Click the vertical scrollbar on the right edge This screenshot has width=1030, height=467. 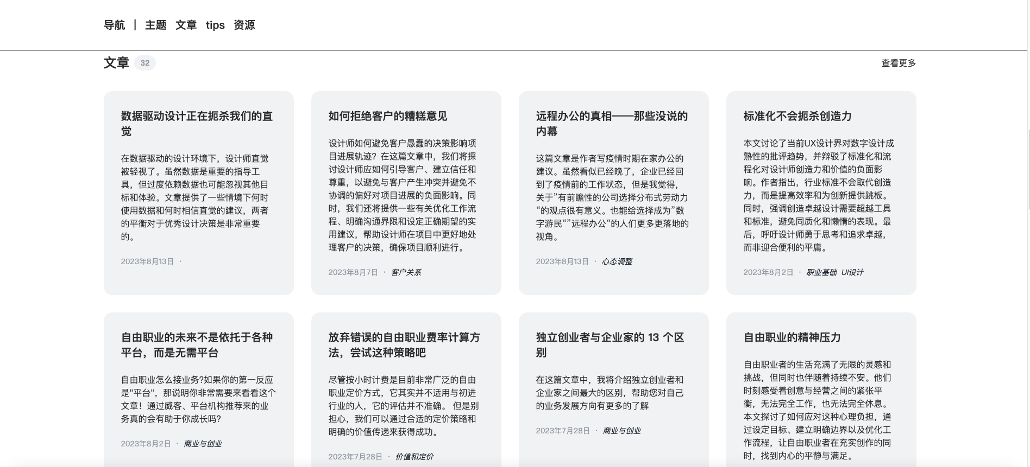click(x=1028, y=169)
